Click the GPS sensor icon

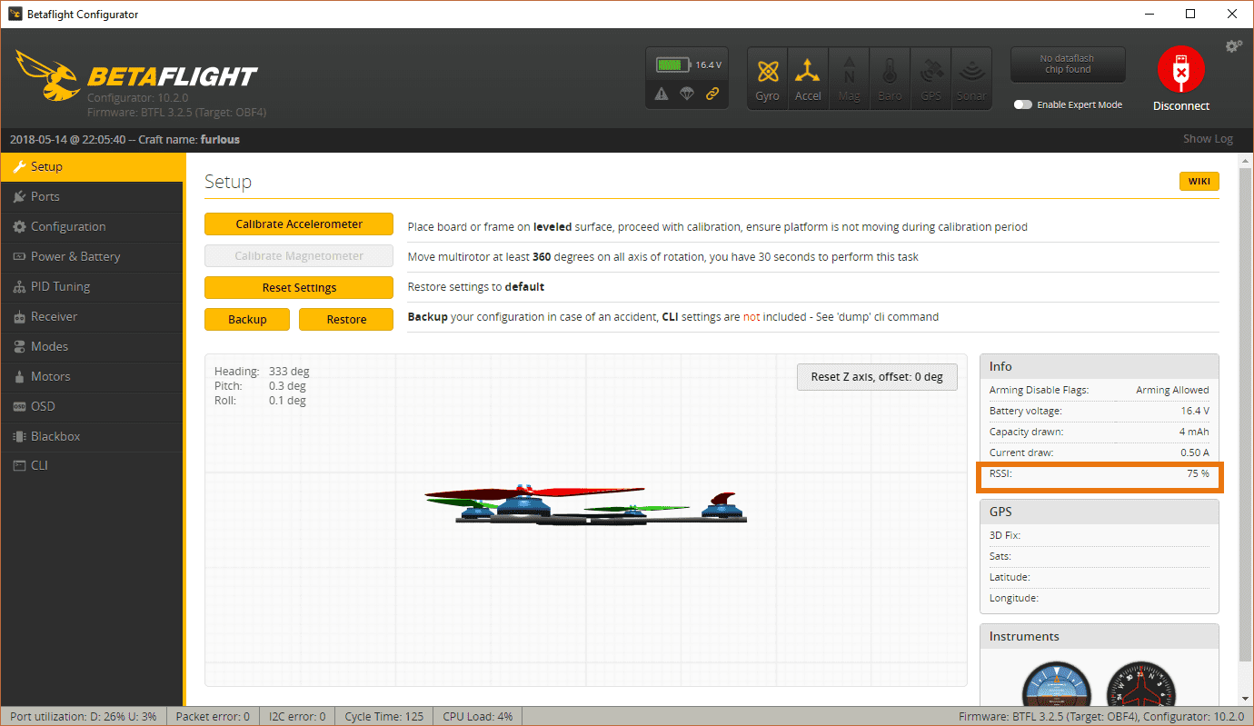[931, 79]
